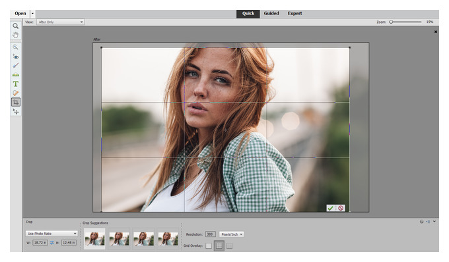Select the third crop suggestion thumbnail
The image size is (449, 262).
[x=143, y=238]
